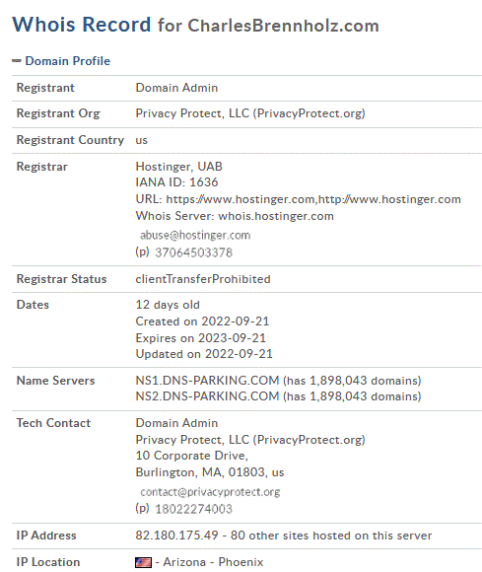Screen dimensions: 482x572
Task: Click tech contact phone number 18022274003
Action: click(x=193, y=509)
